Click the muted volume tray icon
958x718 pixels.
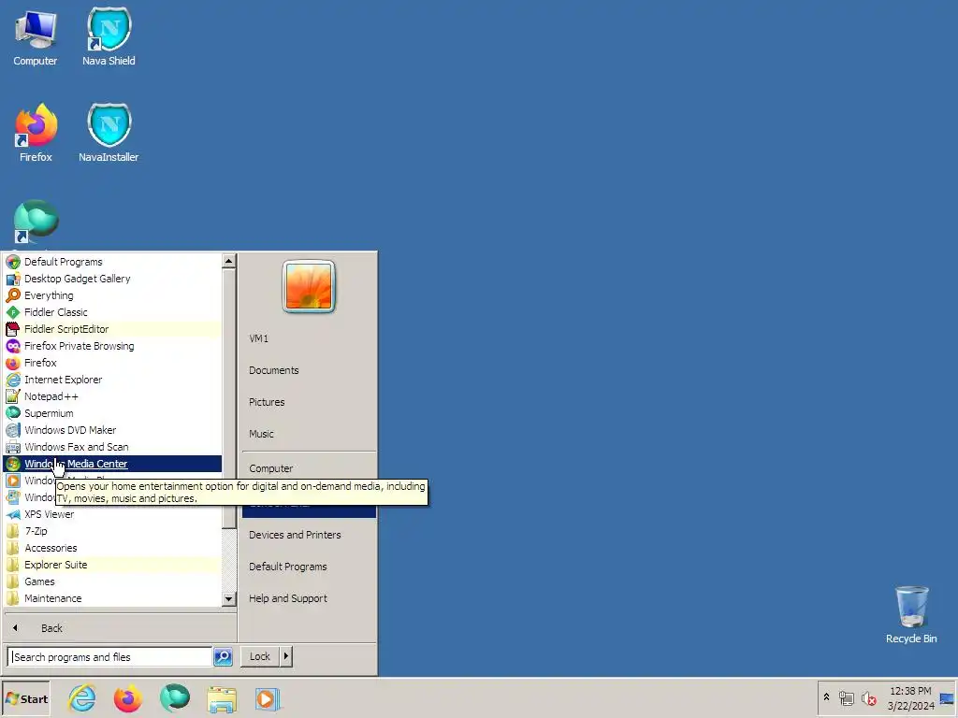pyautogui.click(x=869, y=697)
